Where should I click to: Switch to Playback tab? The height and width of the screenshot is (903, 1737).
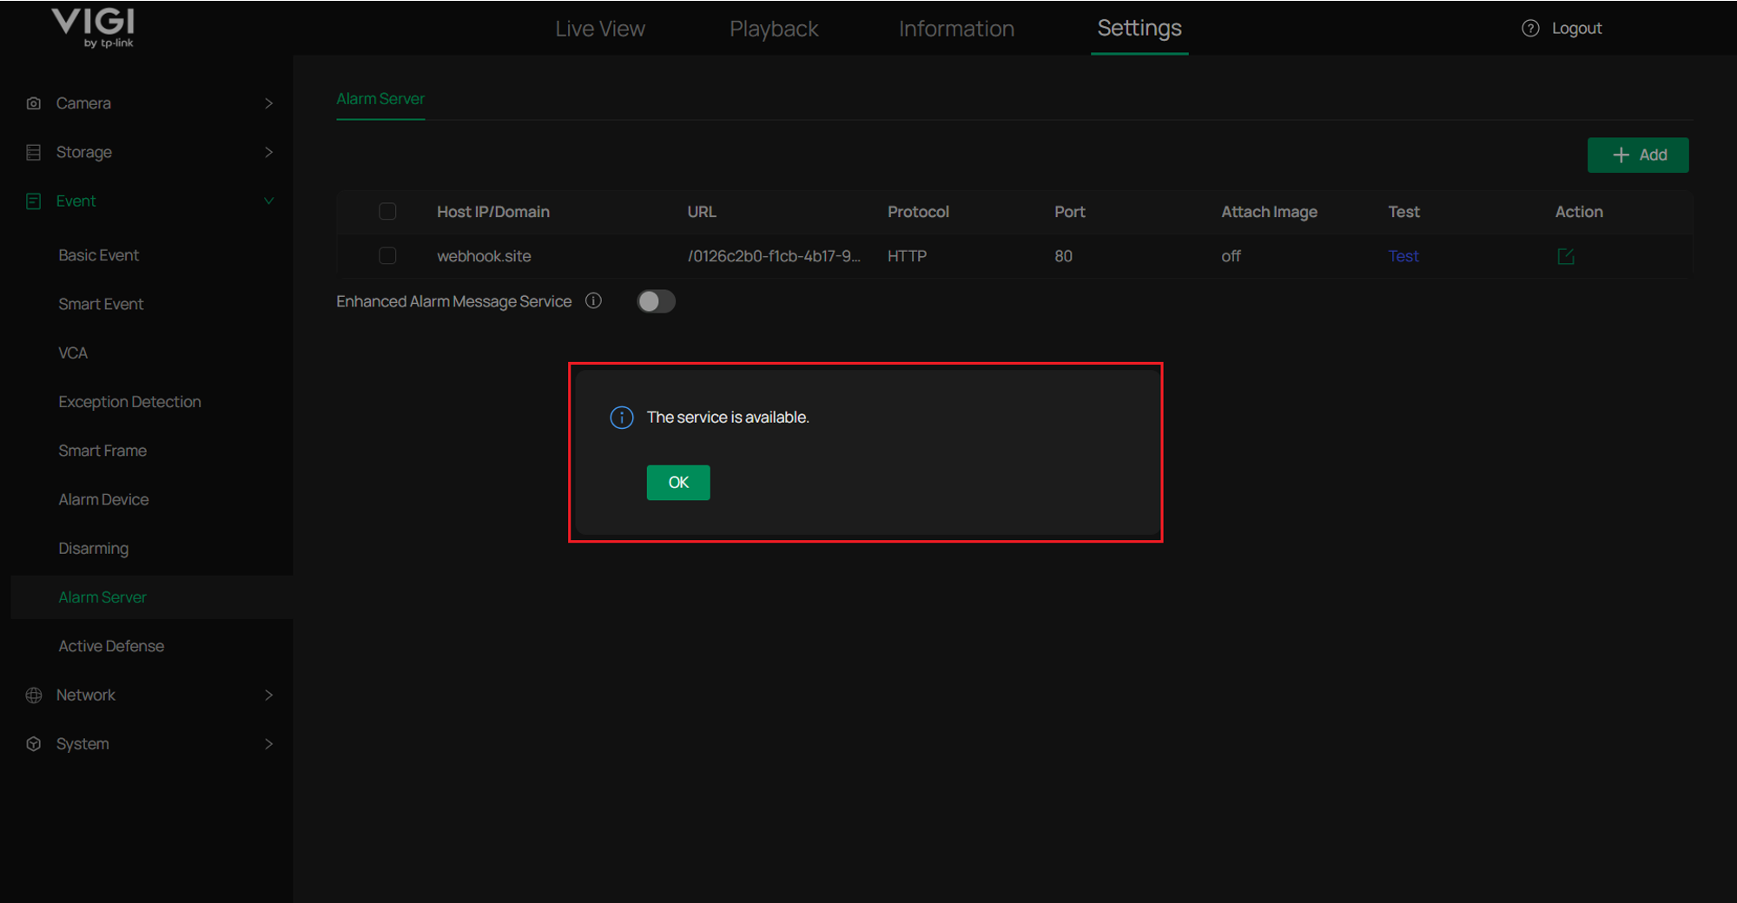point(774,29)
